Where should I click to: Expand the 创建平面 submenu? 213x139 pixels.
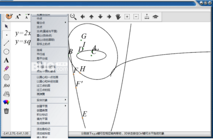49,106
